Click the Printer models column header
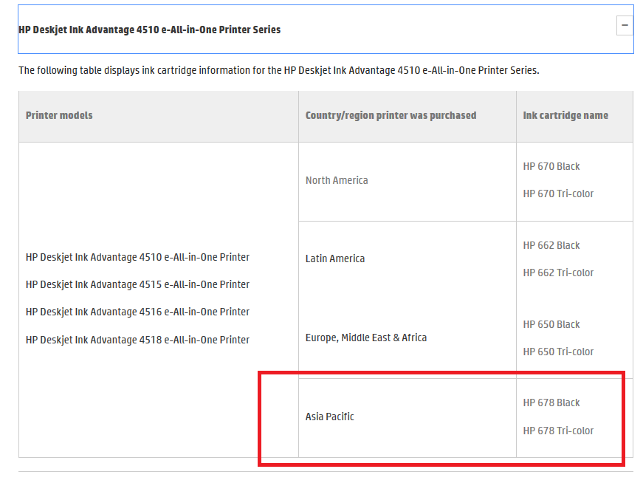This screenshot has width=643, height=483. [59, 115]
